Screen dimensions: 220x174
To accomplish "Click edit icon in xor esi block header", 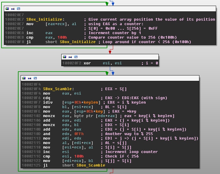I will pos(70,57).
